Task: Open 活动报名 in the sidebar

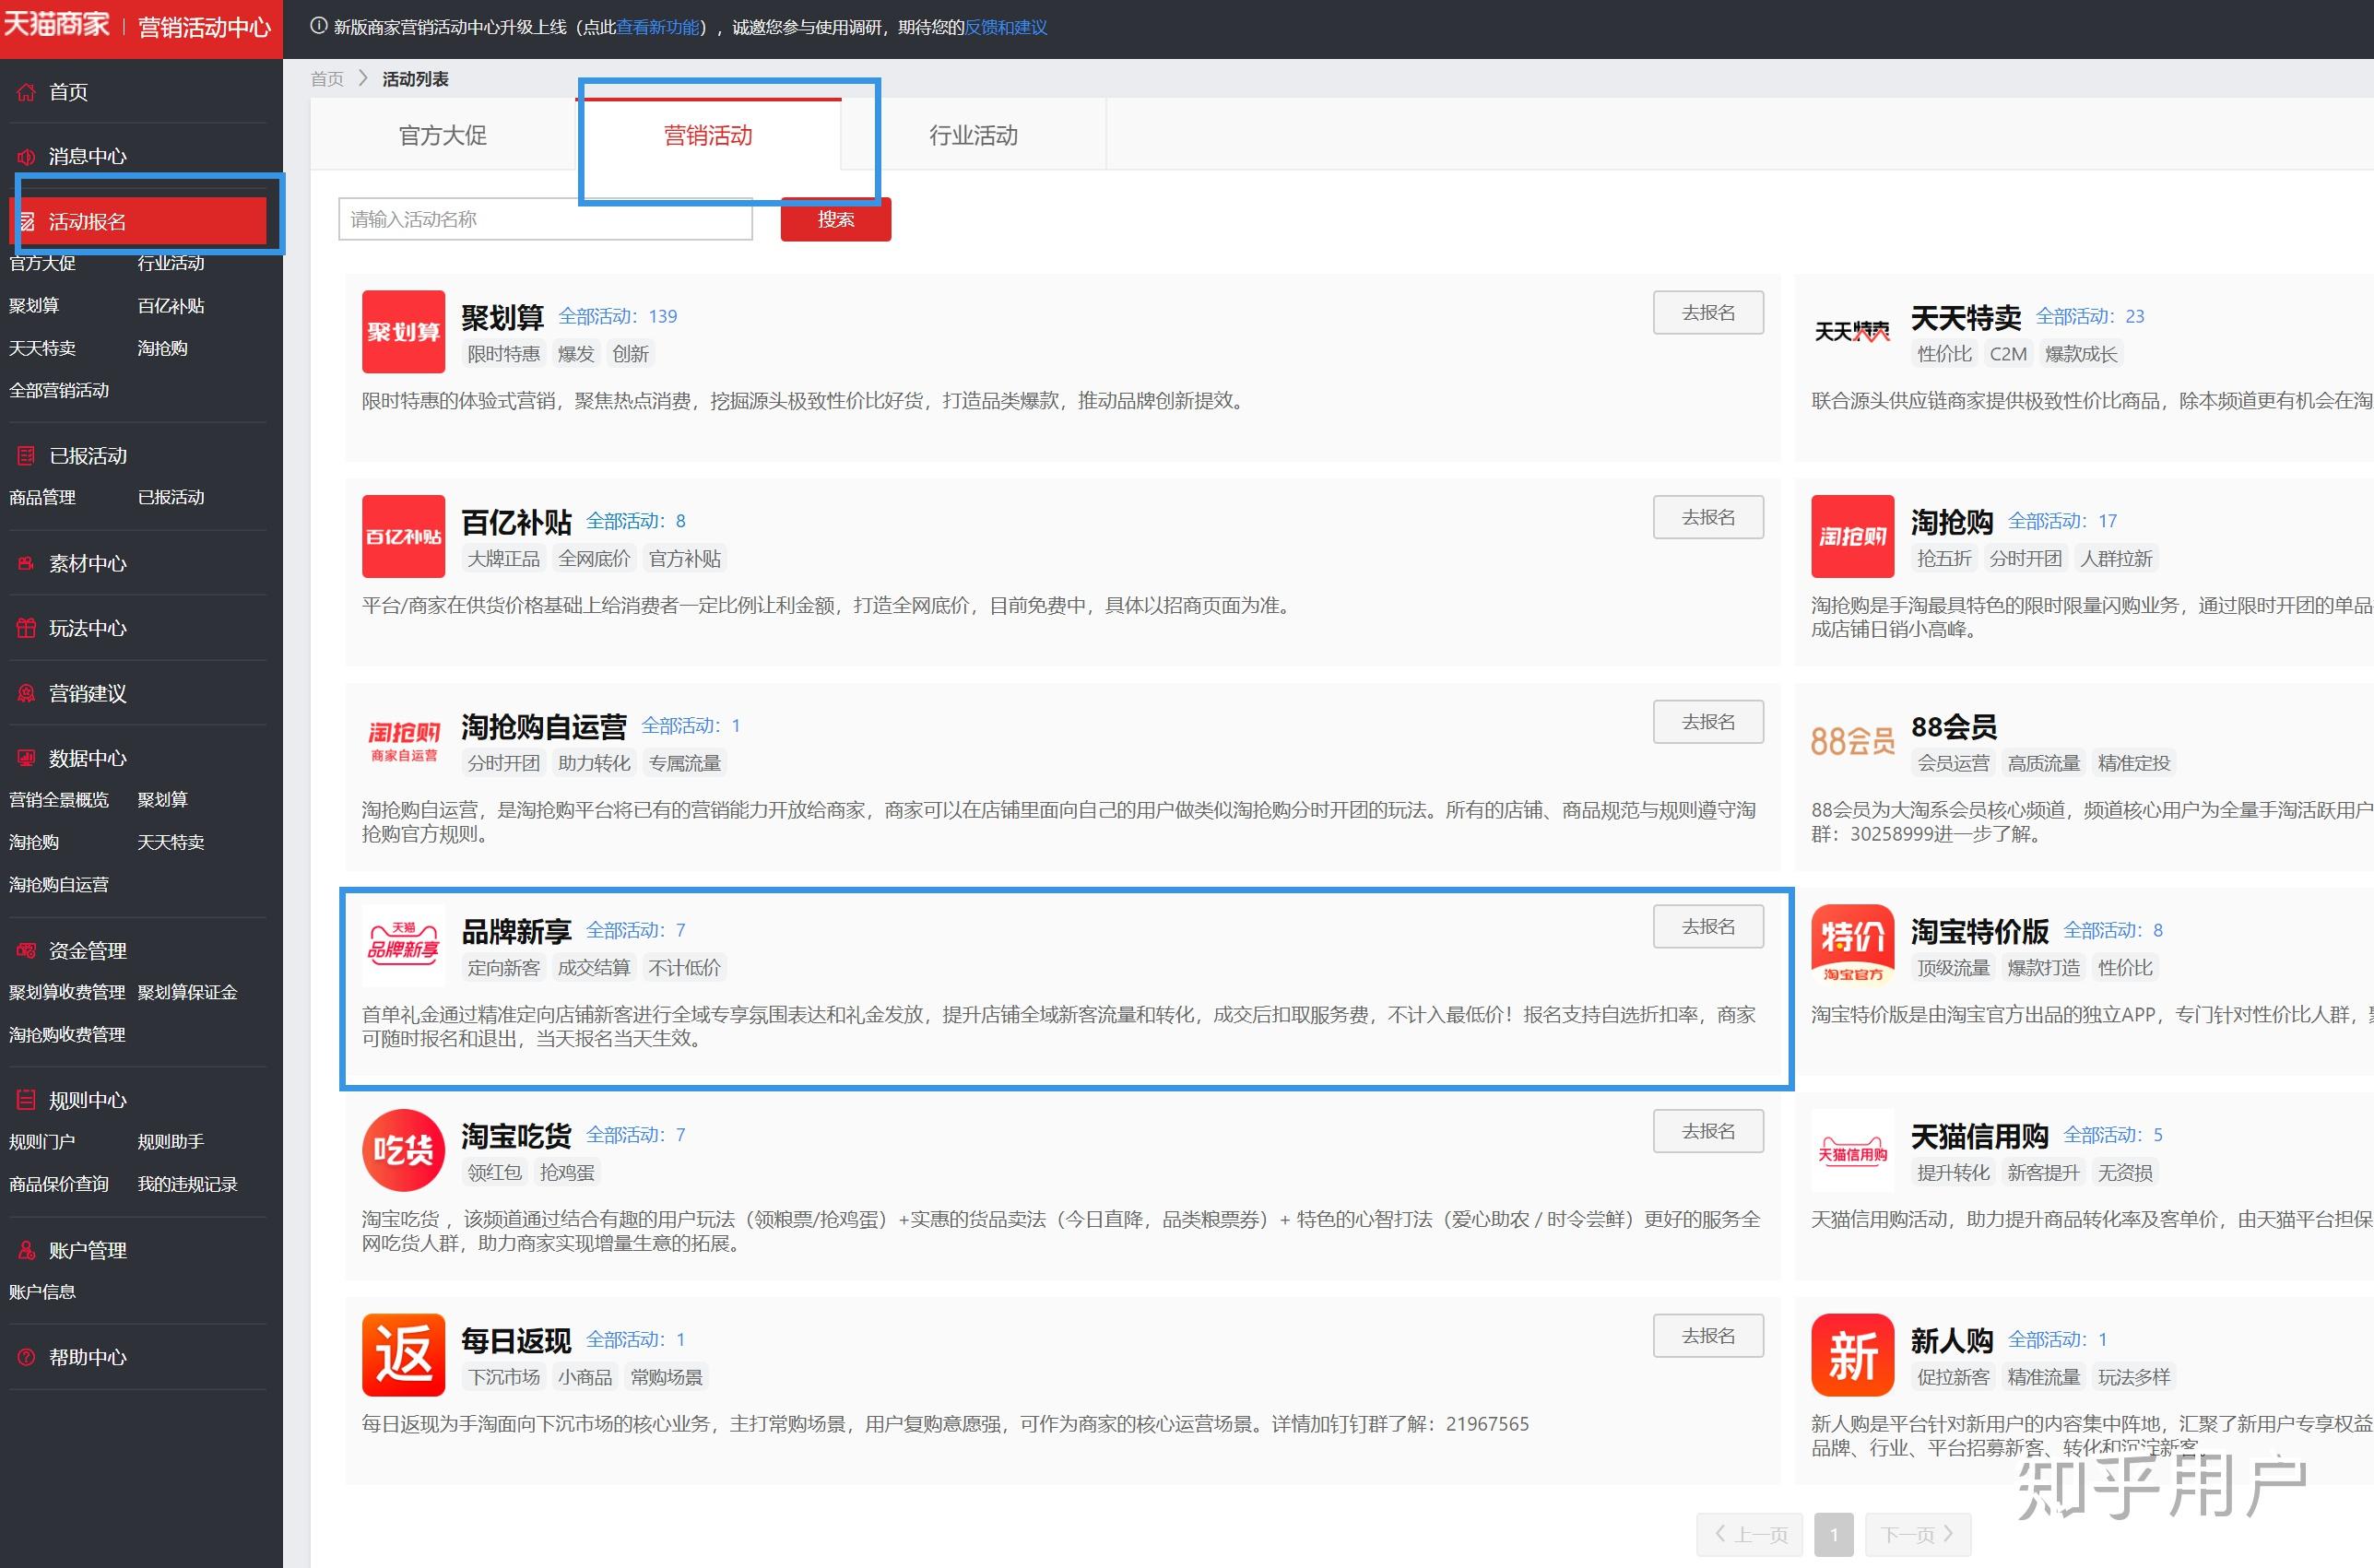Action: pyautogui.click(x=138, y=221)
